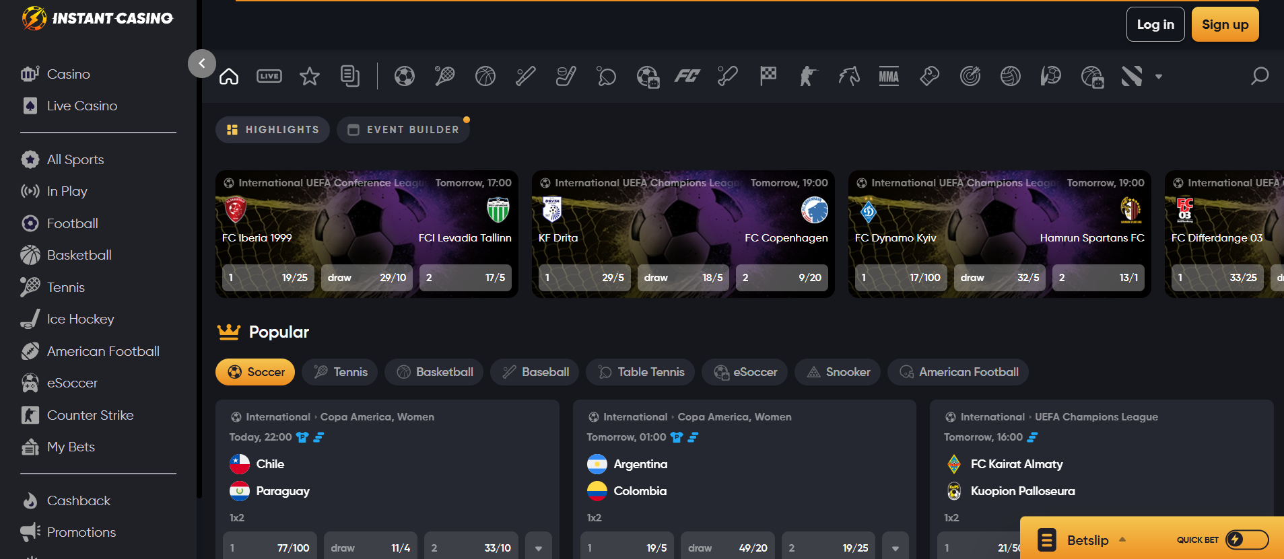Select the soccer ball sport icon
Image resolution: width=1284 pixels, height=559 pixels.
(404, 77)
